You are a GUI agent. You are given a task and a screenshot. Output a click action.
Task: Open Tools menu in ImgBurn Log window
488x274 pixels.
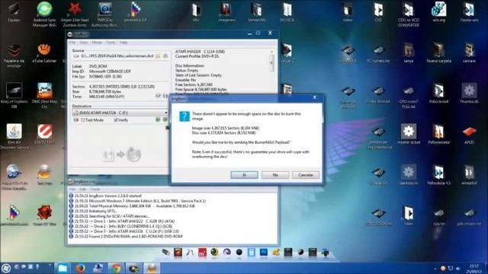[x=95, y=190]
